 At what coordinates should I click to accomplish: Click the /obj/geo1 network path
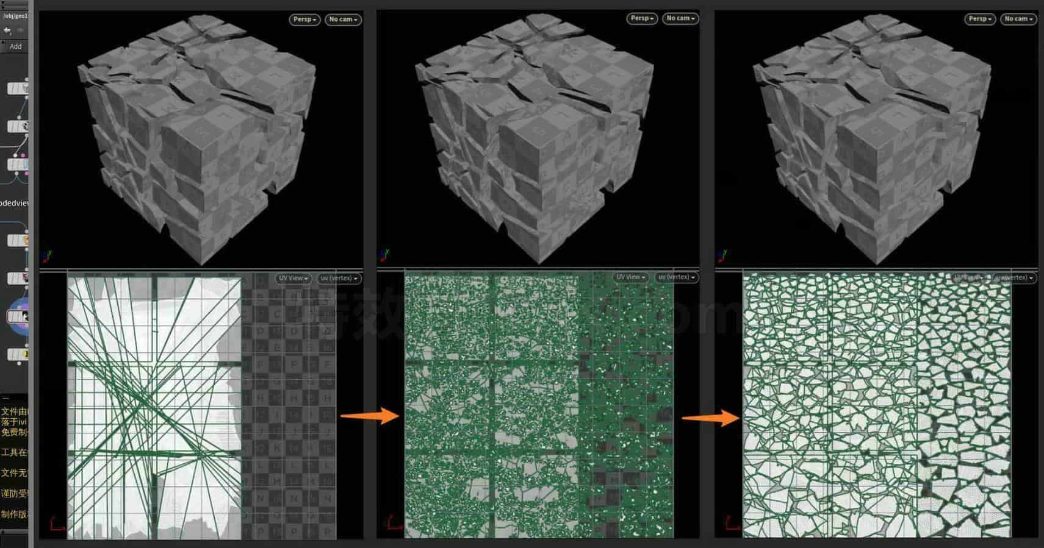pyautogui.click(x=16, y=16)
